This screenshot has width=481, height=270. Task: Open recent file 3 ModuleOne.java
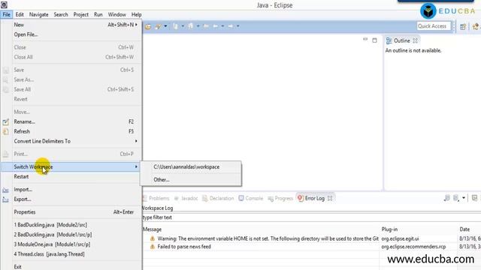pyautogui.click(x=71, y=244)
